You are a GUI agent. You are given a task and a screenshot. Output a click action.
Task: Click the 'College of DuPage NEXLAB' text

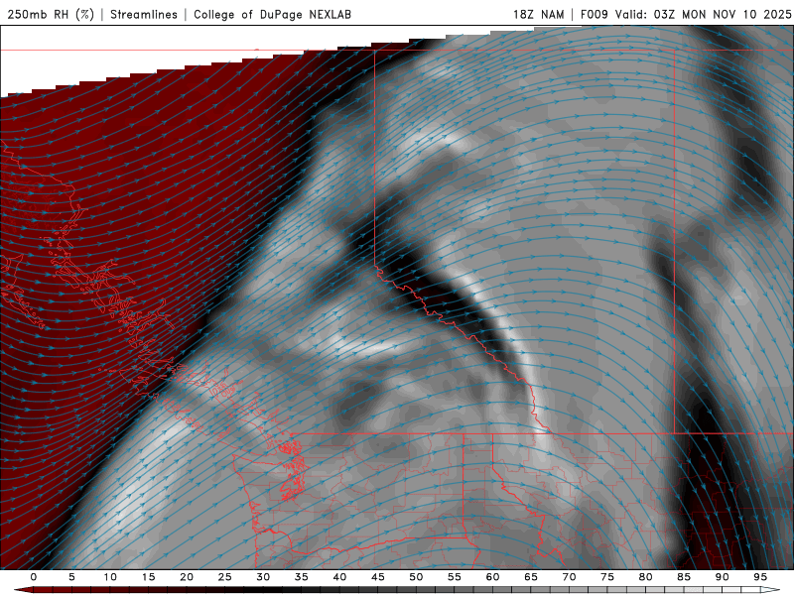tap(272, 14)
